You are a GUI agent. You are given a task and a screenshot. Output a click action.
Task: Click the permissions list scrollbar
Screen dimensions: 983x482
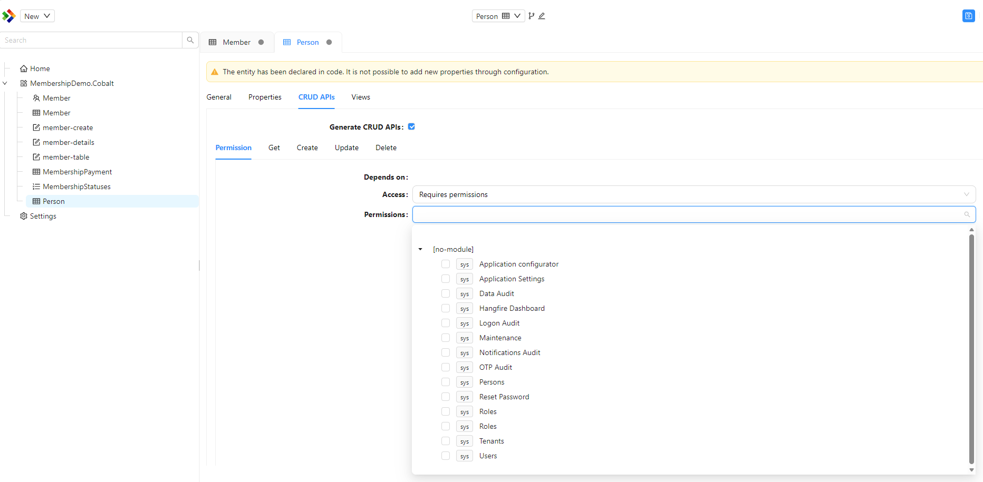pos(971,349)
